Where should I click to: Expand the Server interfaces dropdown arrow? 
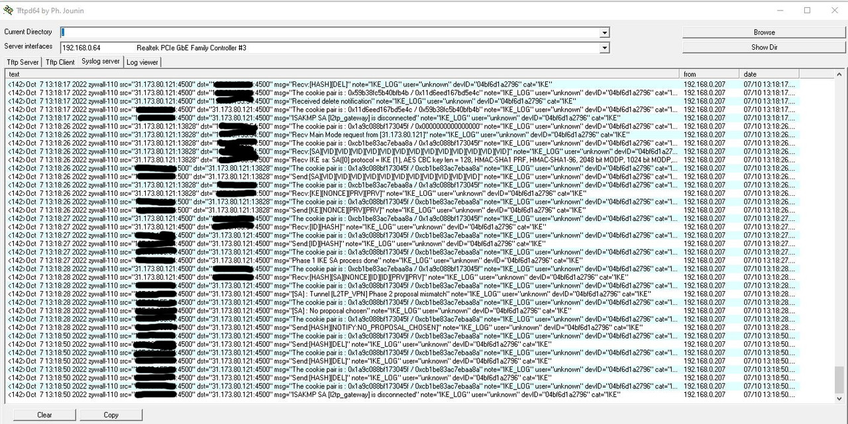tap(604, 48)
